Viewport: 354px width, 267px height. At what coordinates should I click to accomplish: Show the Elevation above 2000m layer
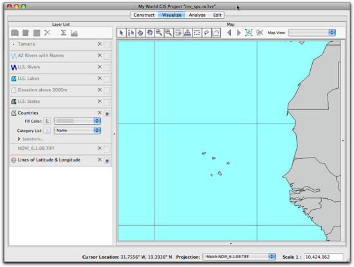tap(107, 91)
